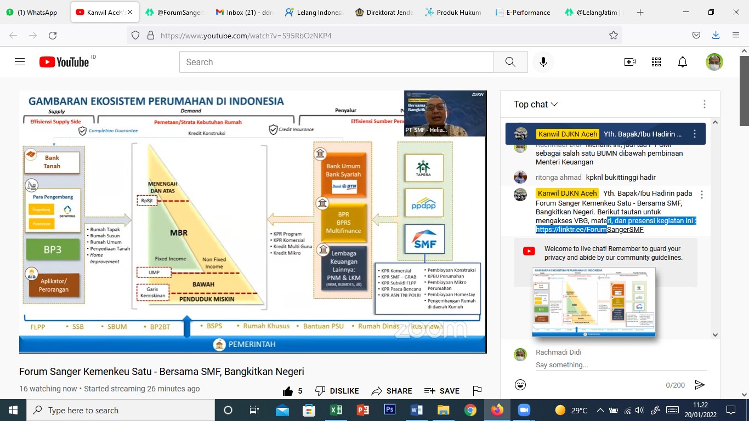Open pinned Kanwil DJKN Aceh message menu
The height and width of the screenshot is (421, 749).
coord(695,134)
